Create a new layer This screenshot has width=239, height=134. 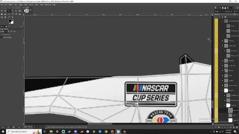coord(216,127)
